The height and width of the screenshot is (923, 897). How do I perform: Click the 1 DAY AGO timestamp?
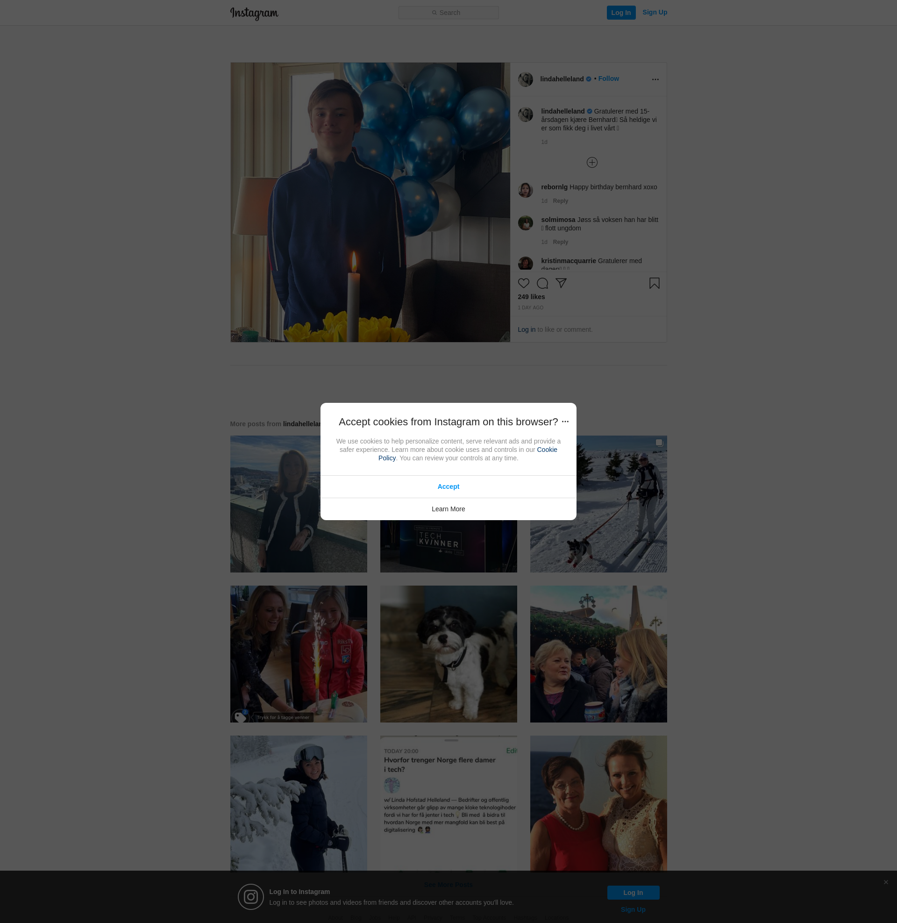click(x=530, y=308)
